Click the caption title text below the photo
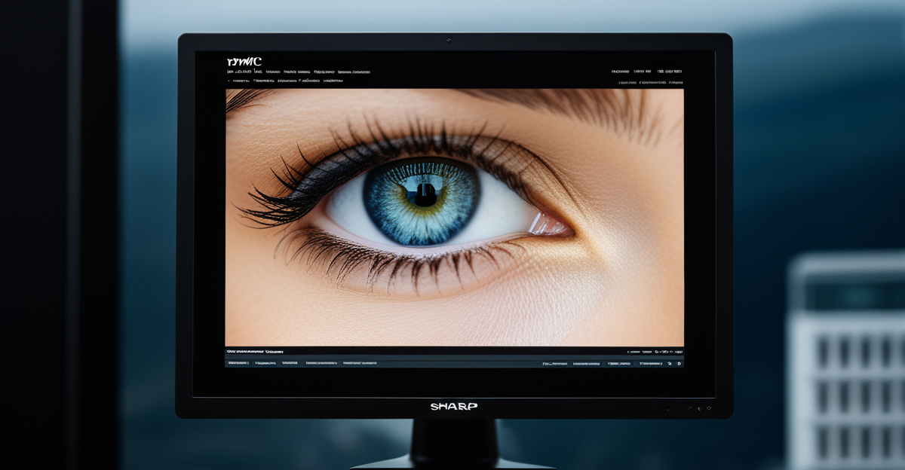 coord(255,352)
